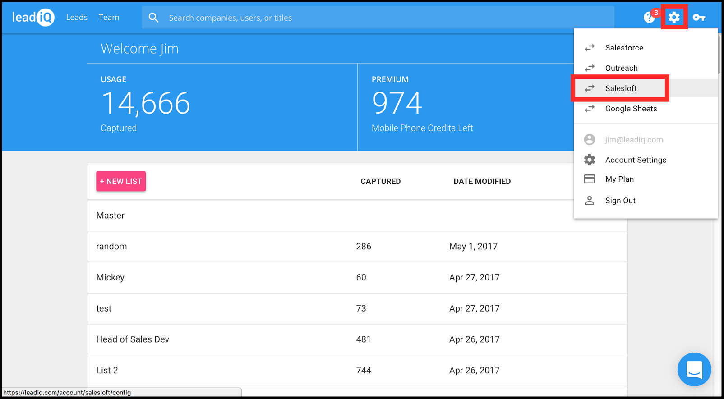The height and width of the screenshot is (399, 724).
Task: Select Salesforce from the dropdown menu
Action: coord(646,48)
